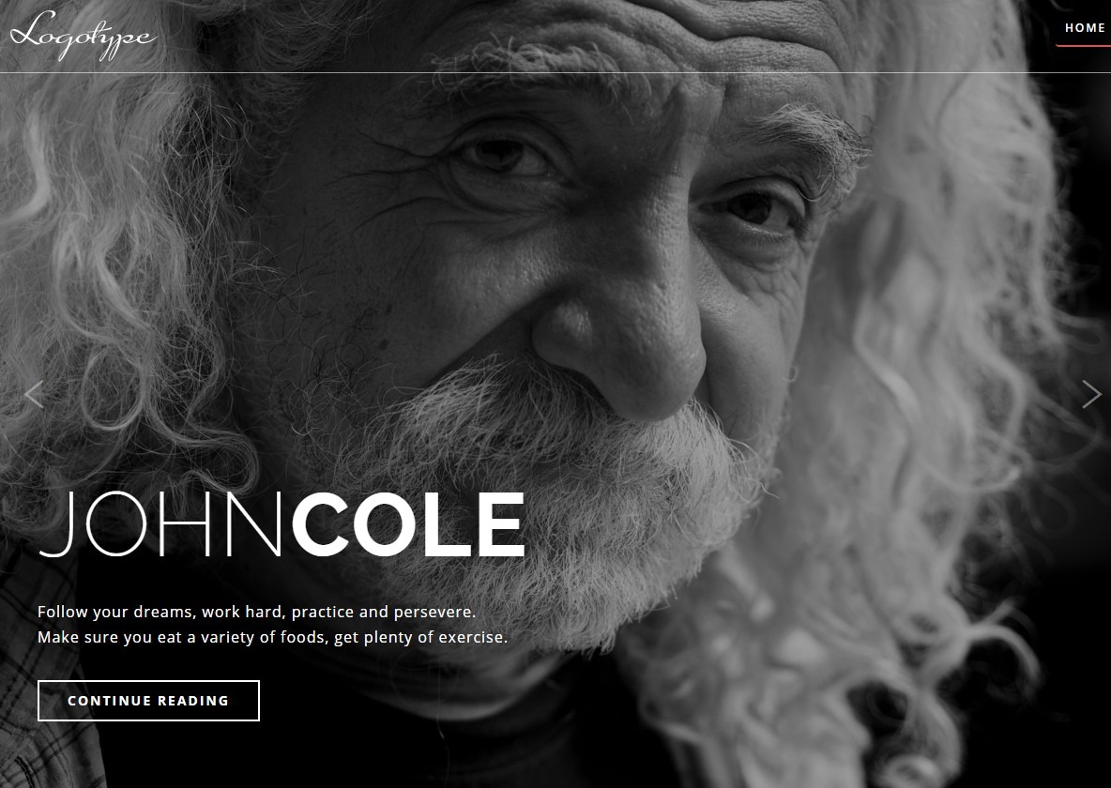Click the CONTINUE READING button
This screenshot has width=1111, height=788.
149,701
